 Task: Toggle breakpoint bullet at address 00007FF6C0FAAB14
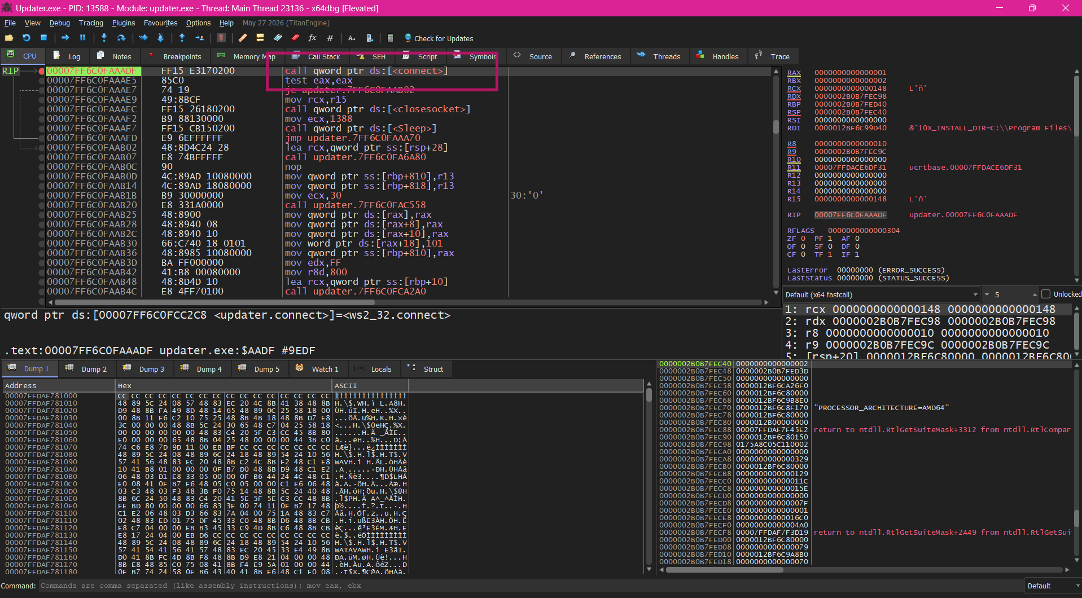pyautogui.click(x=42, y=186)
